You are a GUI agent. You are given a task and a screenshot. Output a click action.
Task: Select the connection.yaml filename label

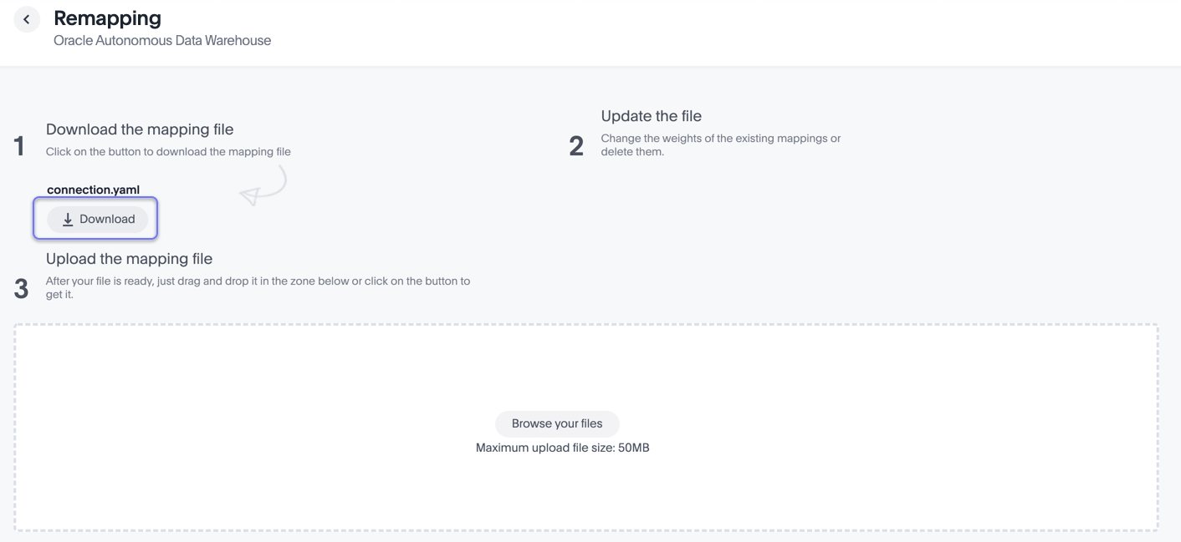coord(94,190)
